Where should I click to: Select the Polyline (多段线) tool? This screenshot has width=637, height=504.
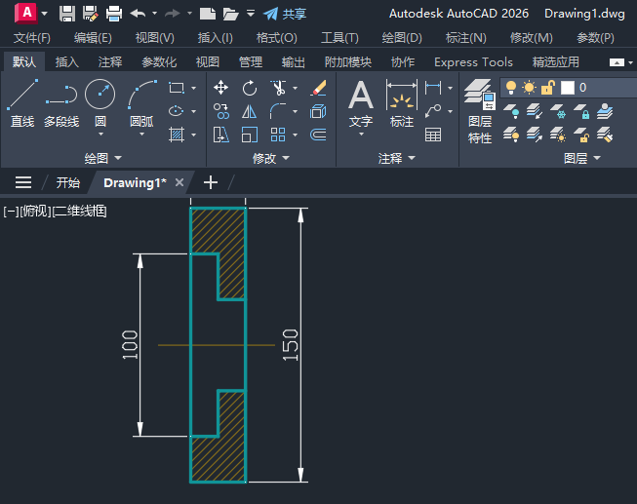[61, 103]
